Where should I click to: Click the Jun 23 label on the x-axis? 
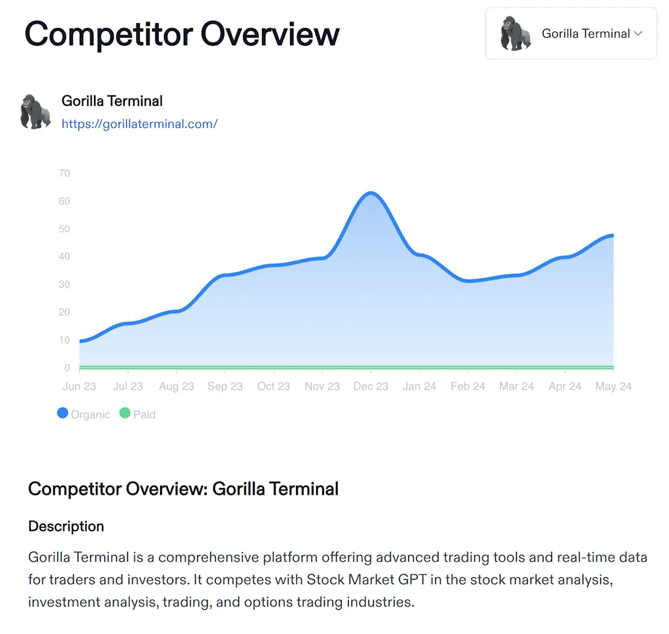pos(78,386)
